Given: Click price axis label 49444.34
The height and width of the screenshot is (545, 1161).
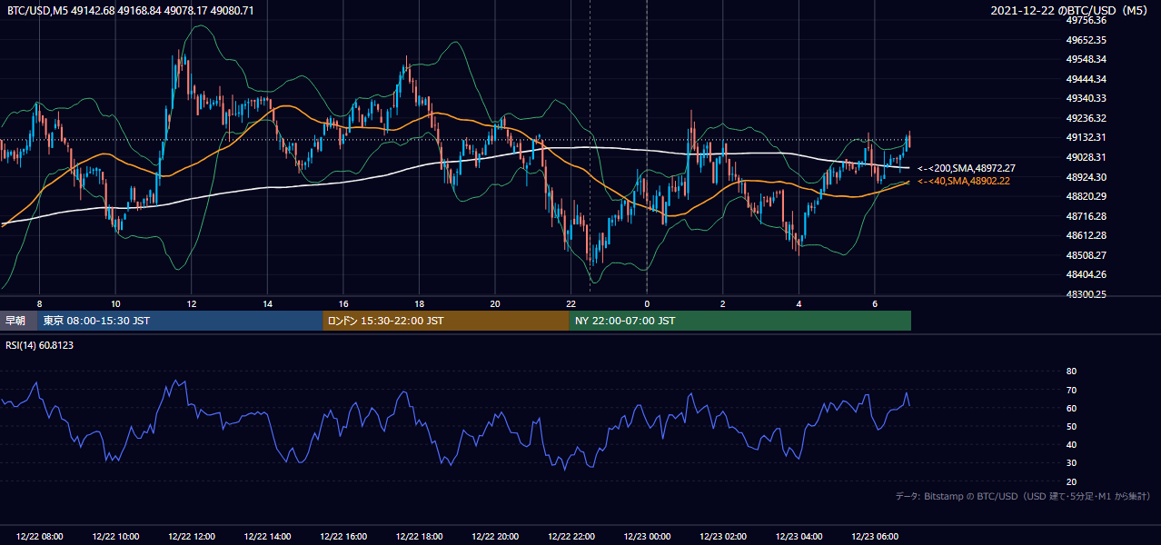Looking at the screenshot, I should coord(1086,79).
